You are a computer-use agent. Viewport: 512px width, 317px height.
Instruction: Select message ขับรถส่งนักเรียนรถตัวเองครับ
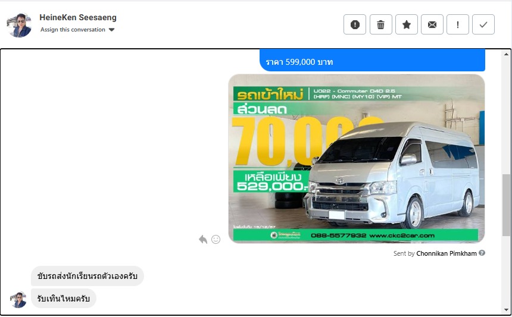point(87,276)
